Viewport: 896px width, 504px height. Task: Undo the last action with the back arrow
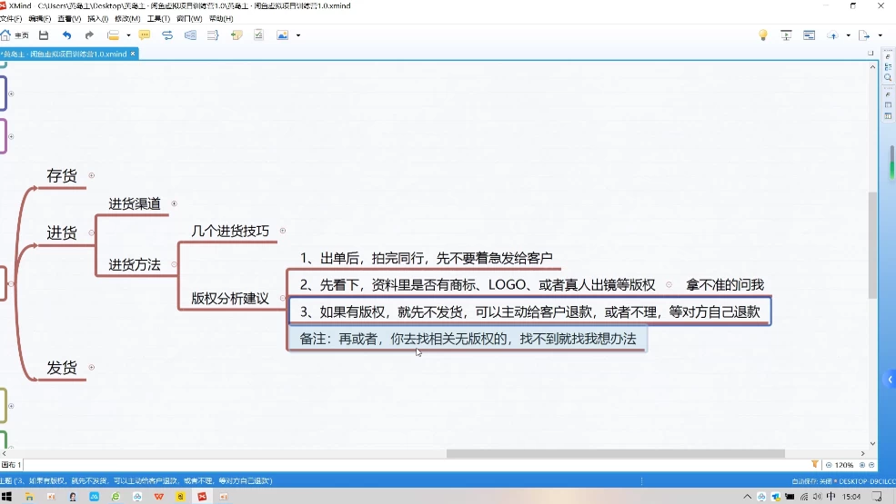coord(66,35)
